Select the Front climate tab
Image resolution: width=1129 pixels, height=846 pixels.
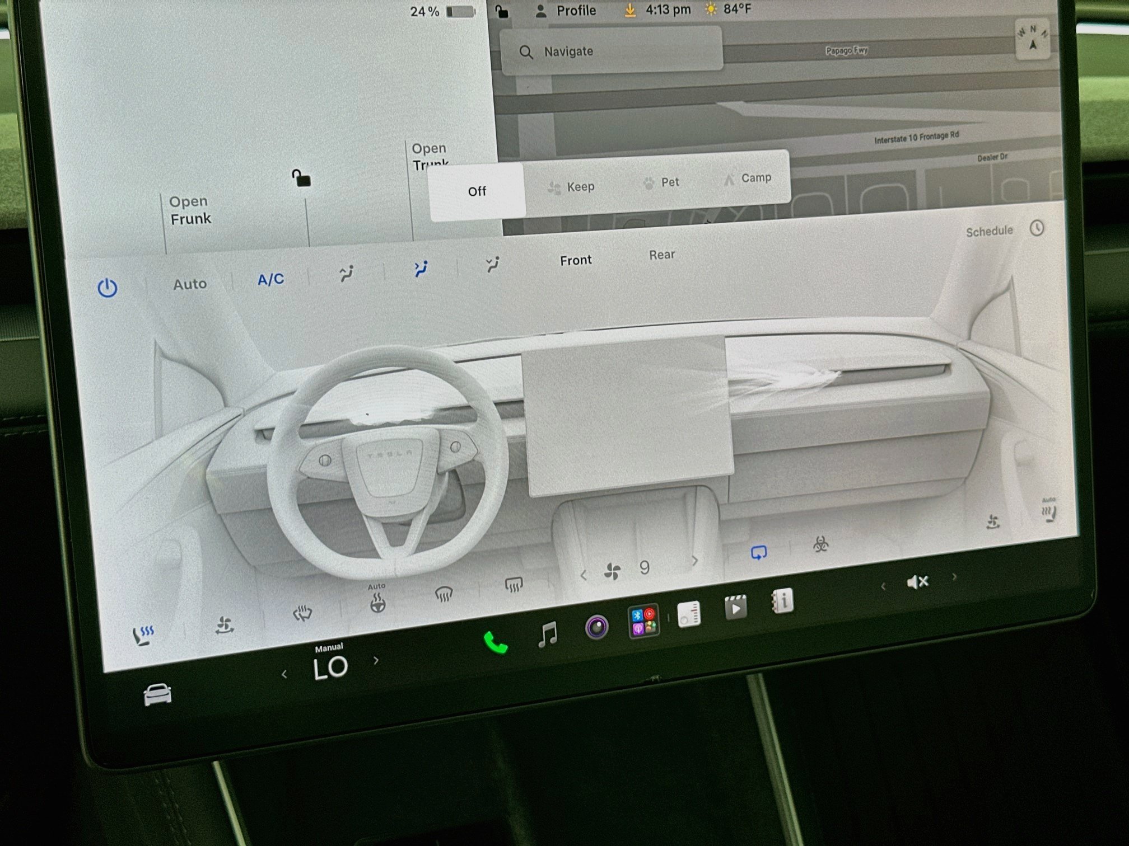click(x=576, y=260)
